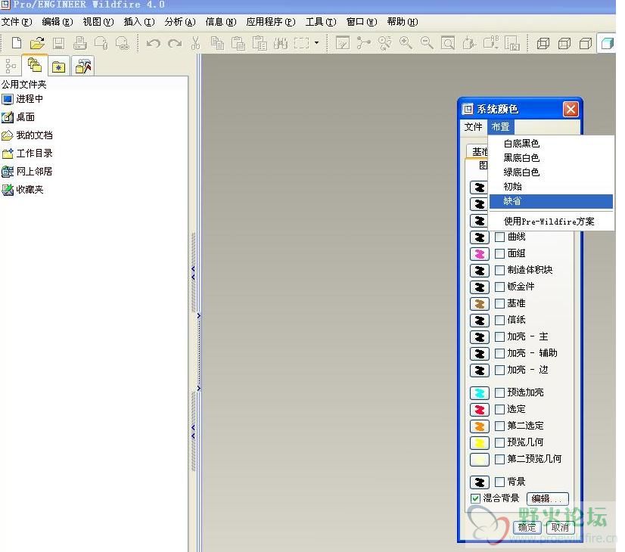Open the orange 第二选定 color swatch
The height and width of the screenshot is (552, 625).
point(480,426)
